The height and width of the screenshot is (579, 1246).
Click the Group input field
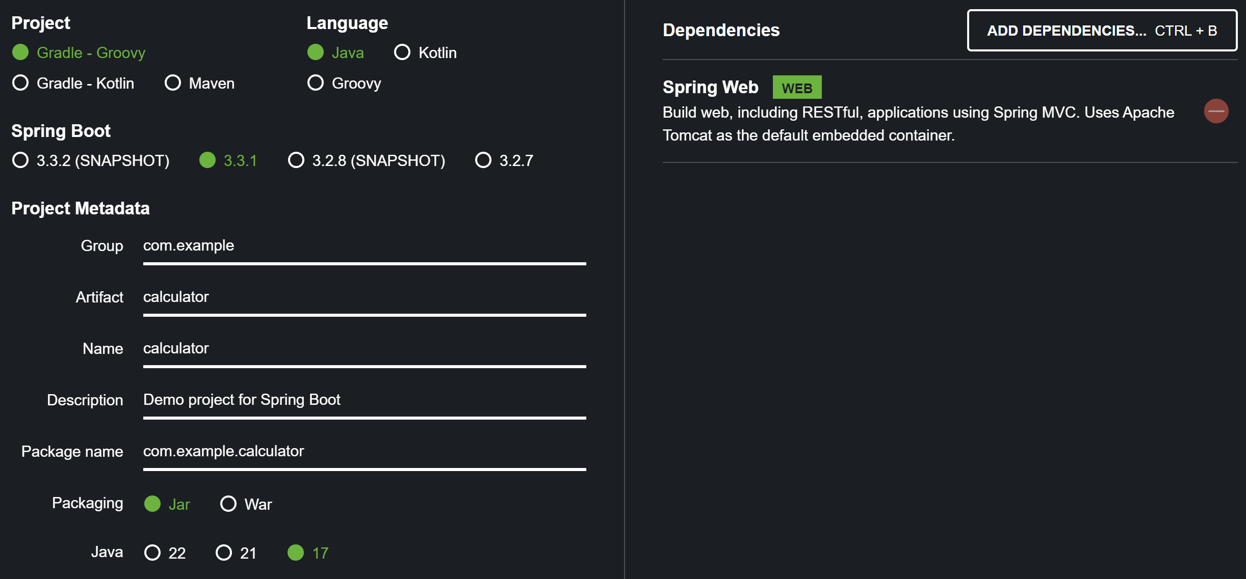(x=364, y=246)
